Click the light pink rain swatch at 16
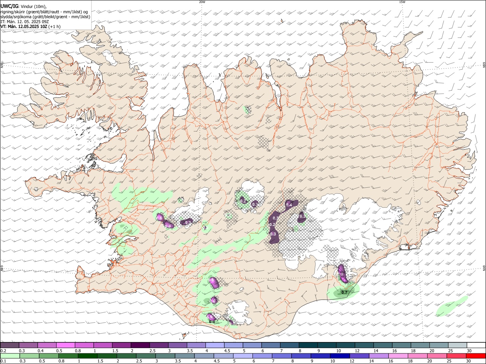This screenshot has width=486, height=364. click(398, 356)
